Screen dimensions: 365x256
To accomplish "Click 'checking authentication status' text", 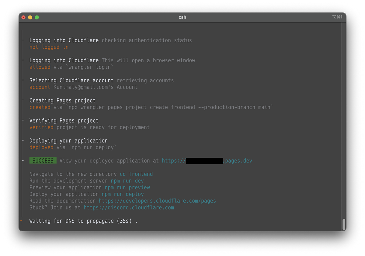I will [x=147, y=40].
